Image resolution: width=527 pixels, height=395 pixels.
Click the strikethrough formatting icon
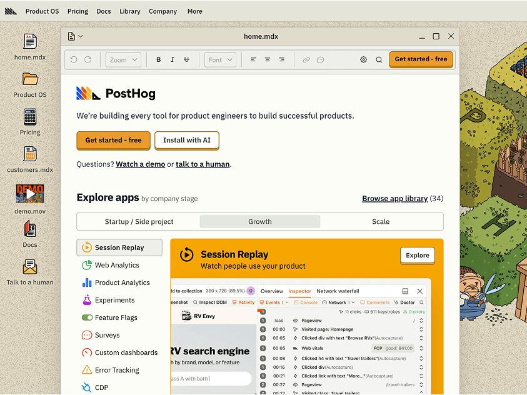186,60
